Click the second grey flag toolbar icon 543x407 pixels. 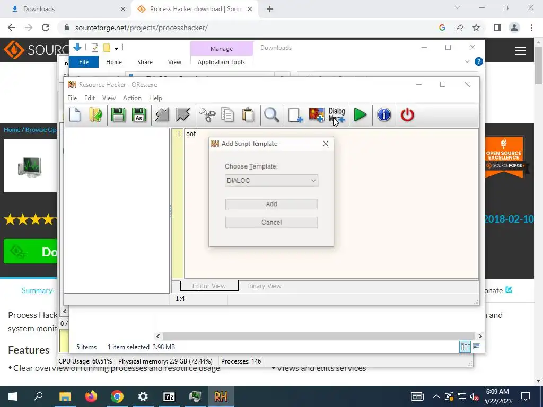click(x=183, y=115)
